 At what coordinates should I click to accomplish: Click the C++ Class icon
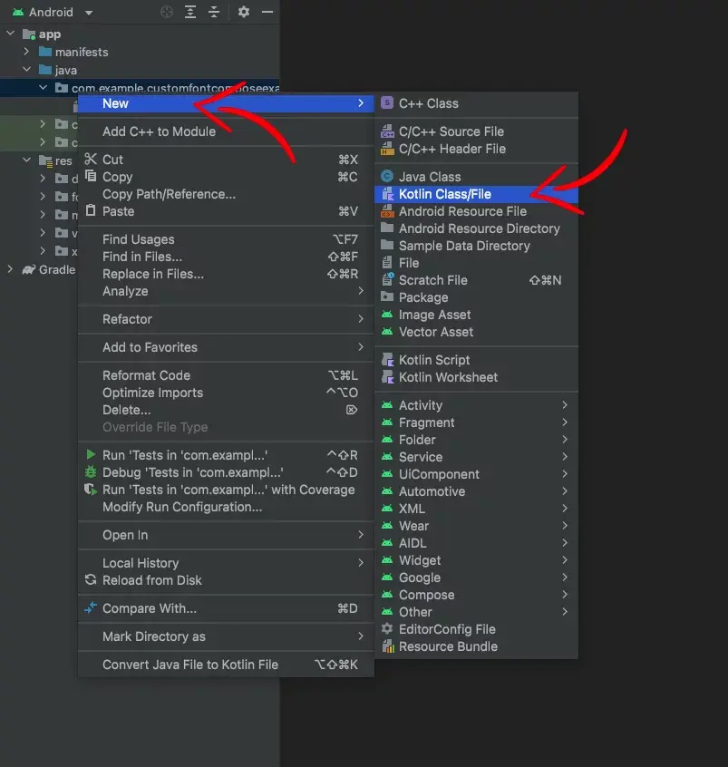tap(387, 102)
